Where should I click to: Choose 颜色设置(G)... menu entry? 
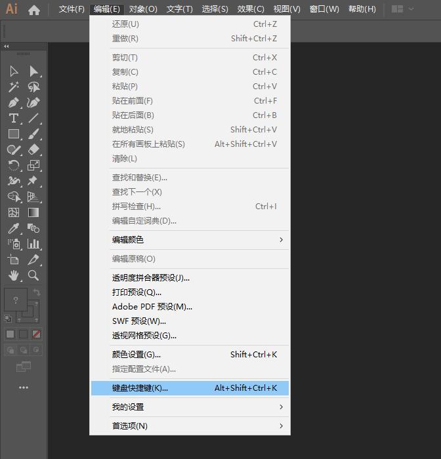(190, 355)
